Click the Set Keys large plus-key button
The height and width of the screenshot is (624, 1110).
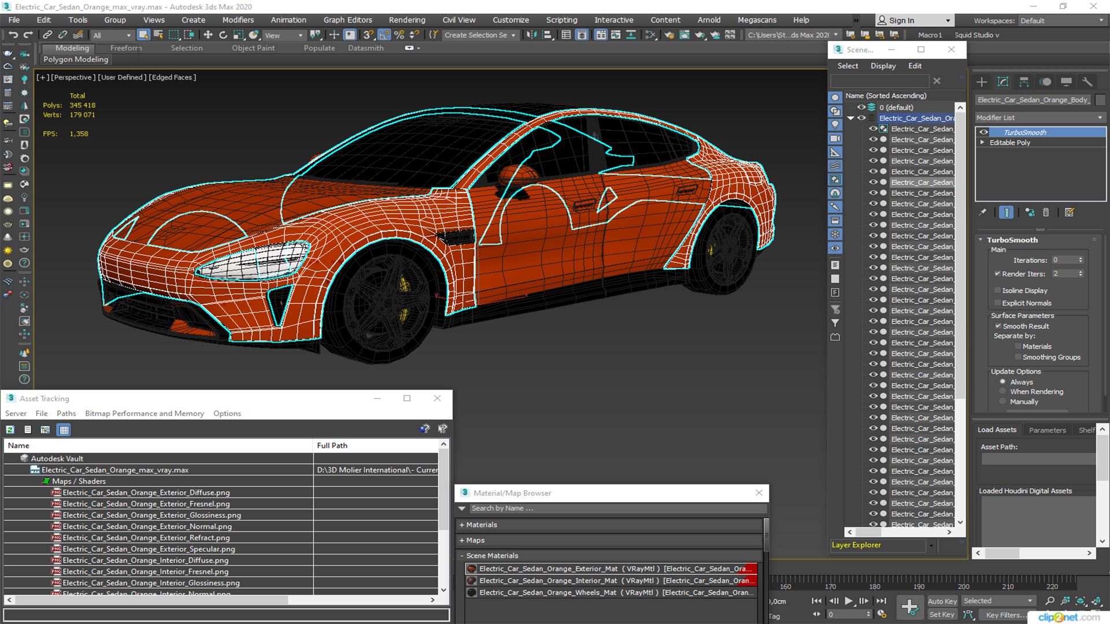[x=909, y=607]
